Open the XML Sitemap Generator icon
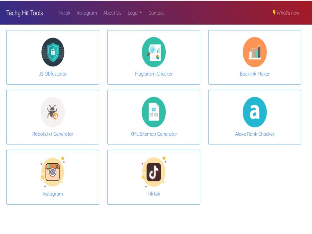312x234 pixels. coord(153,112)
